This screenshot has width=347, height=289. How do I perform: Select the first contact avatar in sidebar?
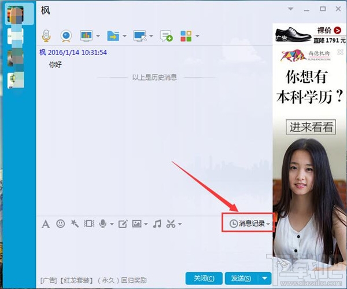click(x=15, y=14)
